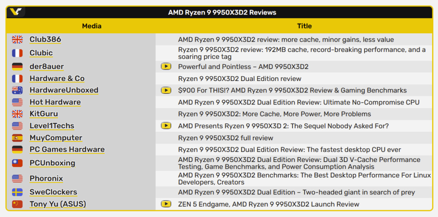The width and height of the screenshot is (438, 217).
Task: Click the Taiwan flag beside PCUnboxing
Action: [17, 163]
